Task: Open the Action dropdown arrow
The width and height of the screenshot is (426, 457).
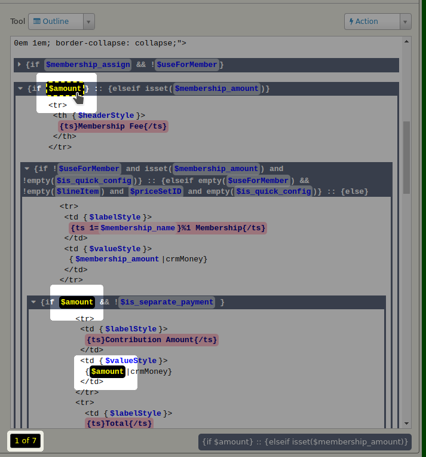Action: [406, 22]
